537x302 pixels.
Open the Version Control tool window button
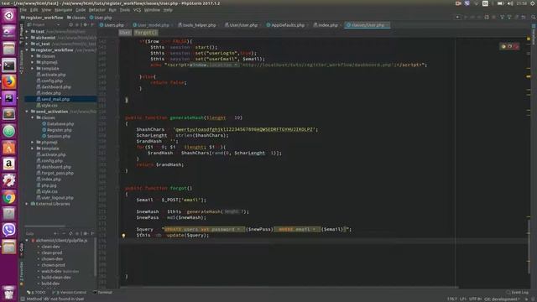pos(70,293)
